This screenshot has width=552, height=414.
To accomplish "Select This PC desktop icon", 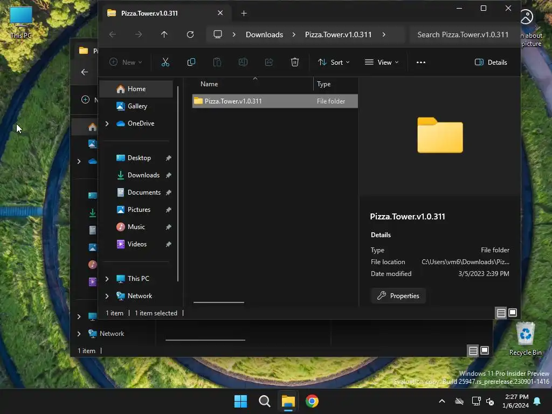I will [21, 22].
